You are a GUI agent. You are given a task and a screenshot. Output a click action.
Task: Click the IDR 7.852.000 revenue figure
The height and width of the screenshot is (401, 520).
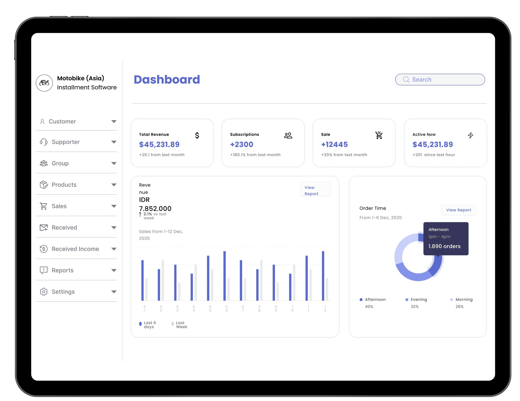[x=155, y=204]
